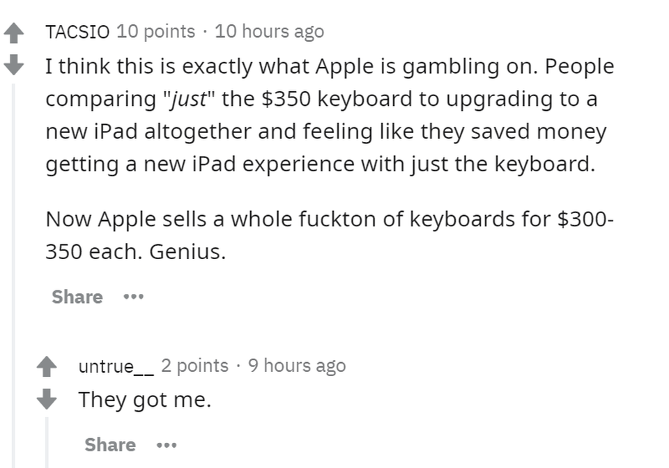The image size is (669, 468).
Task: Upvote the untrue__ reply
Action: point(47,366)
